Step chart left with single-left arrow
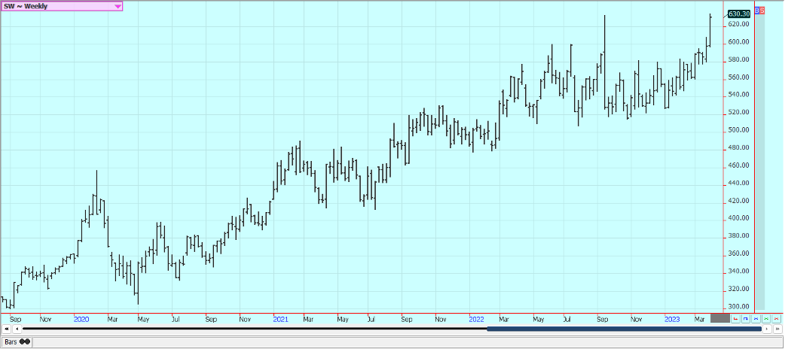This screenshot has height=349, width=785. 17,329
